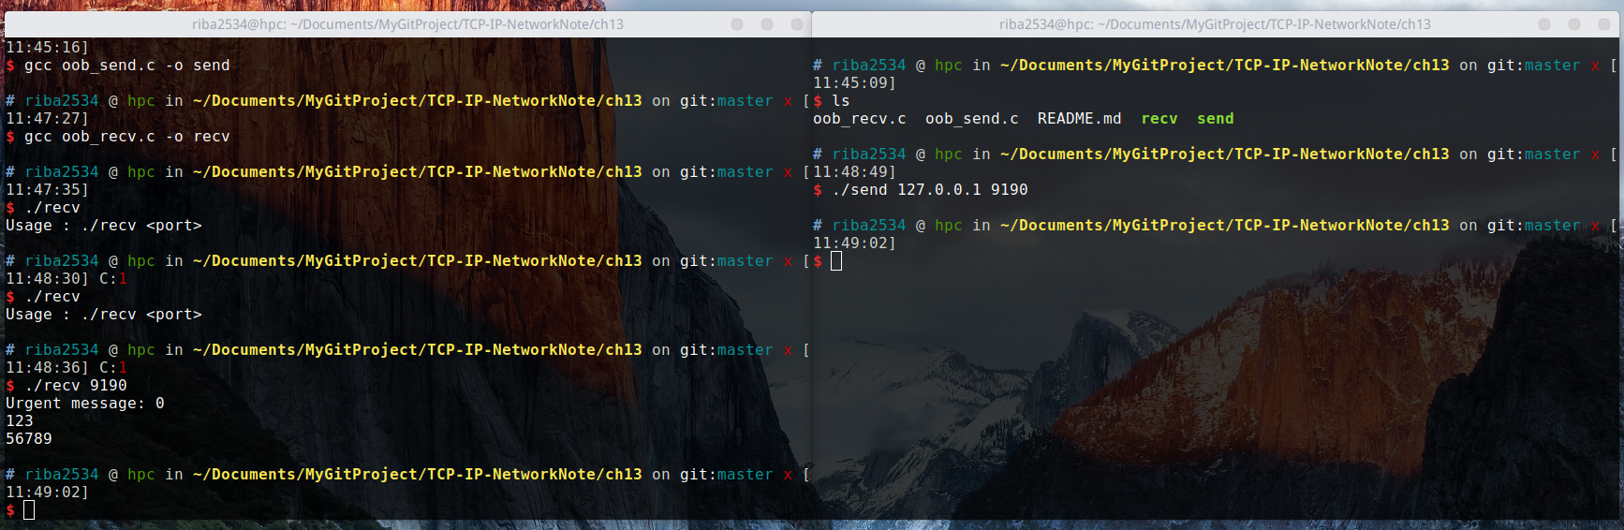Viewport: 1624px width, 530px height.
Task: Click the 'Urgent message: 0' output line
Action: tap(84, 404)
